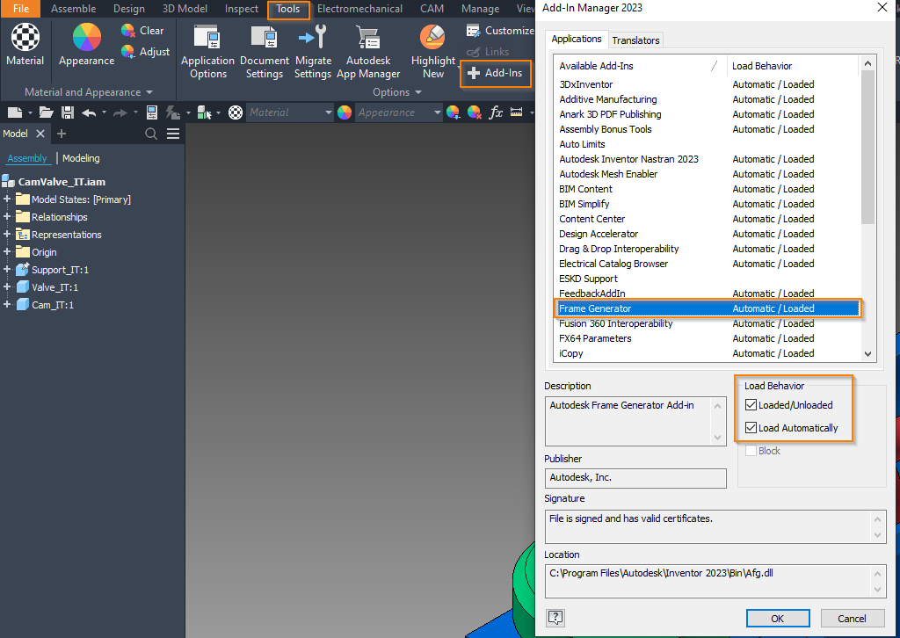The width and height of the screenshot is (900, 638).
Task: Undo the last action
Action: pyautogui.click(x=89, y=112)
